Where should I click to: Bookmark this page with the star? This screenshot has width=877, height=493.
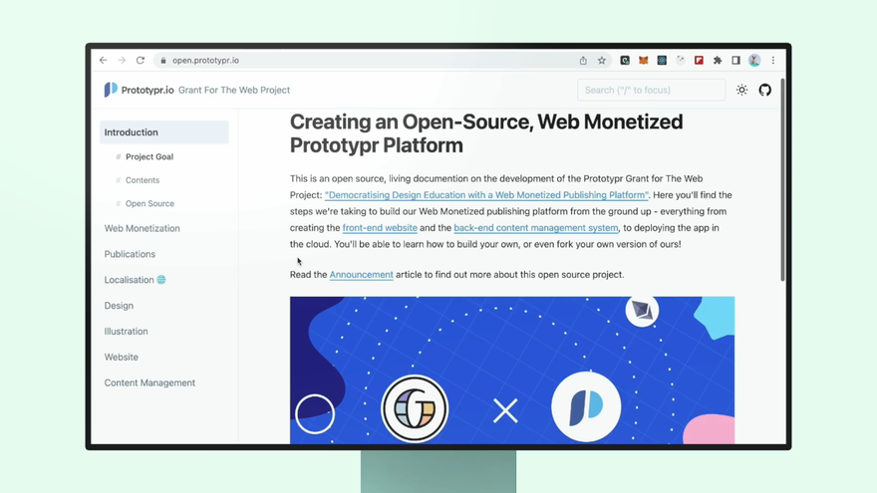602,61
